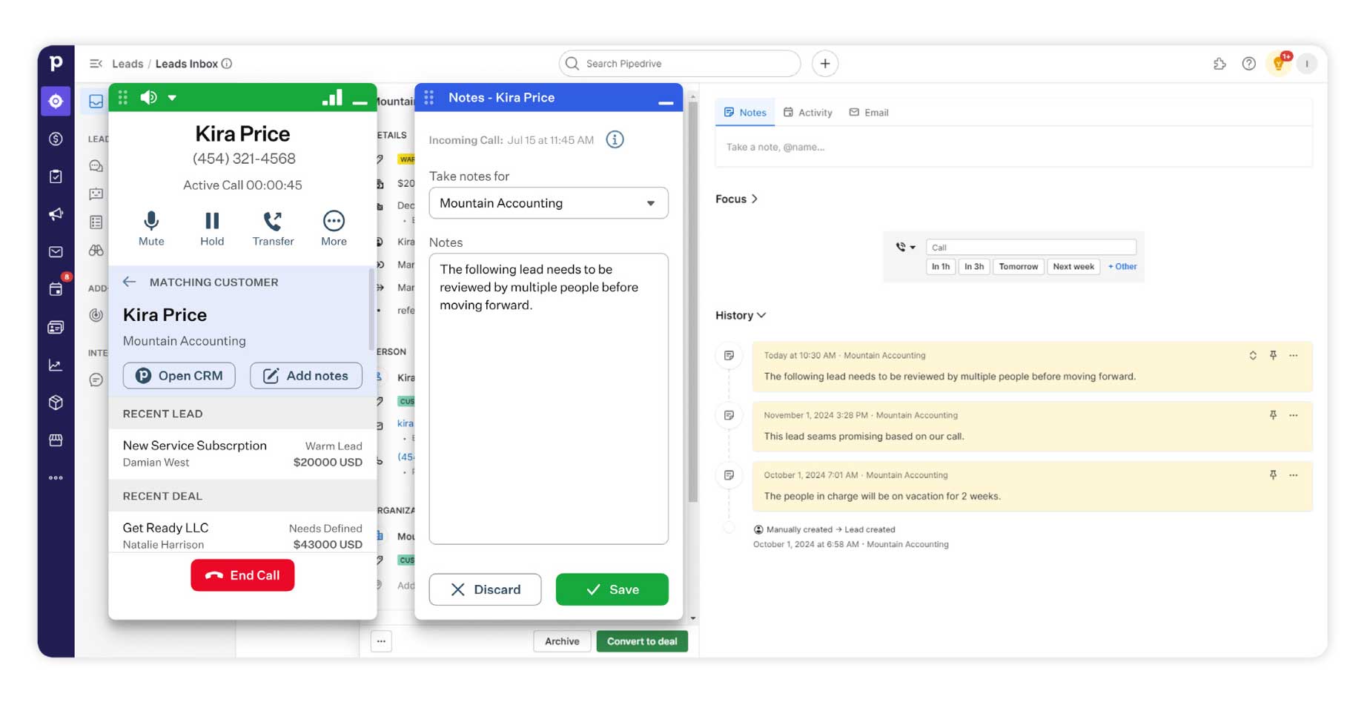The height and width of the screenshot is (705, 1367).
Task: Pin the November 1 note in History
Action: (1273, 414)
